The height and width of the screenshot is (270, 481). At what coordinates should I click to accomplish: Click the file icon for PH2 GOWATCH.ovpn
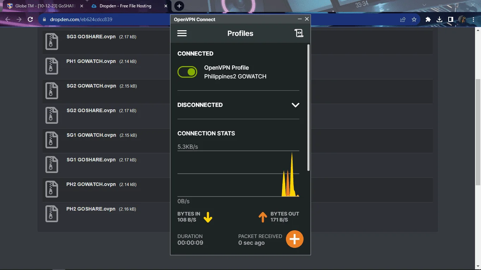tap(52, 189)
